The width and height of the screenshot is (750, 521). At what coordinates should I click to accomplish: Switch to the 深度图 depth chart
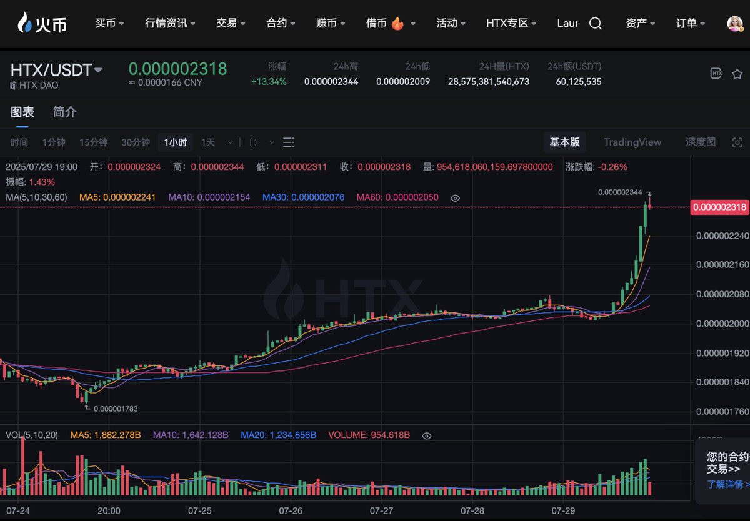coord(701,142)
